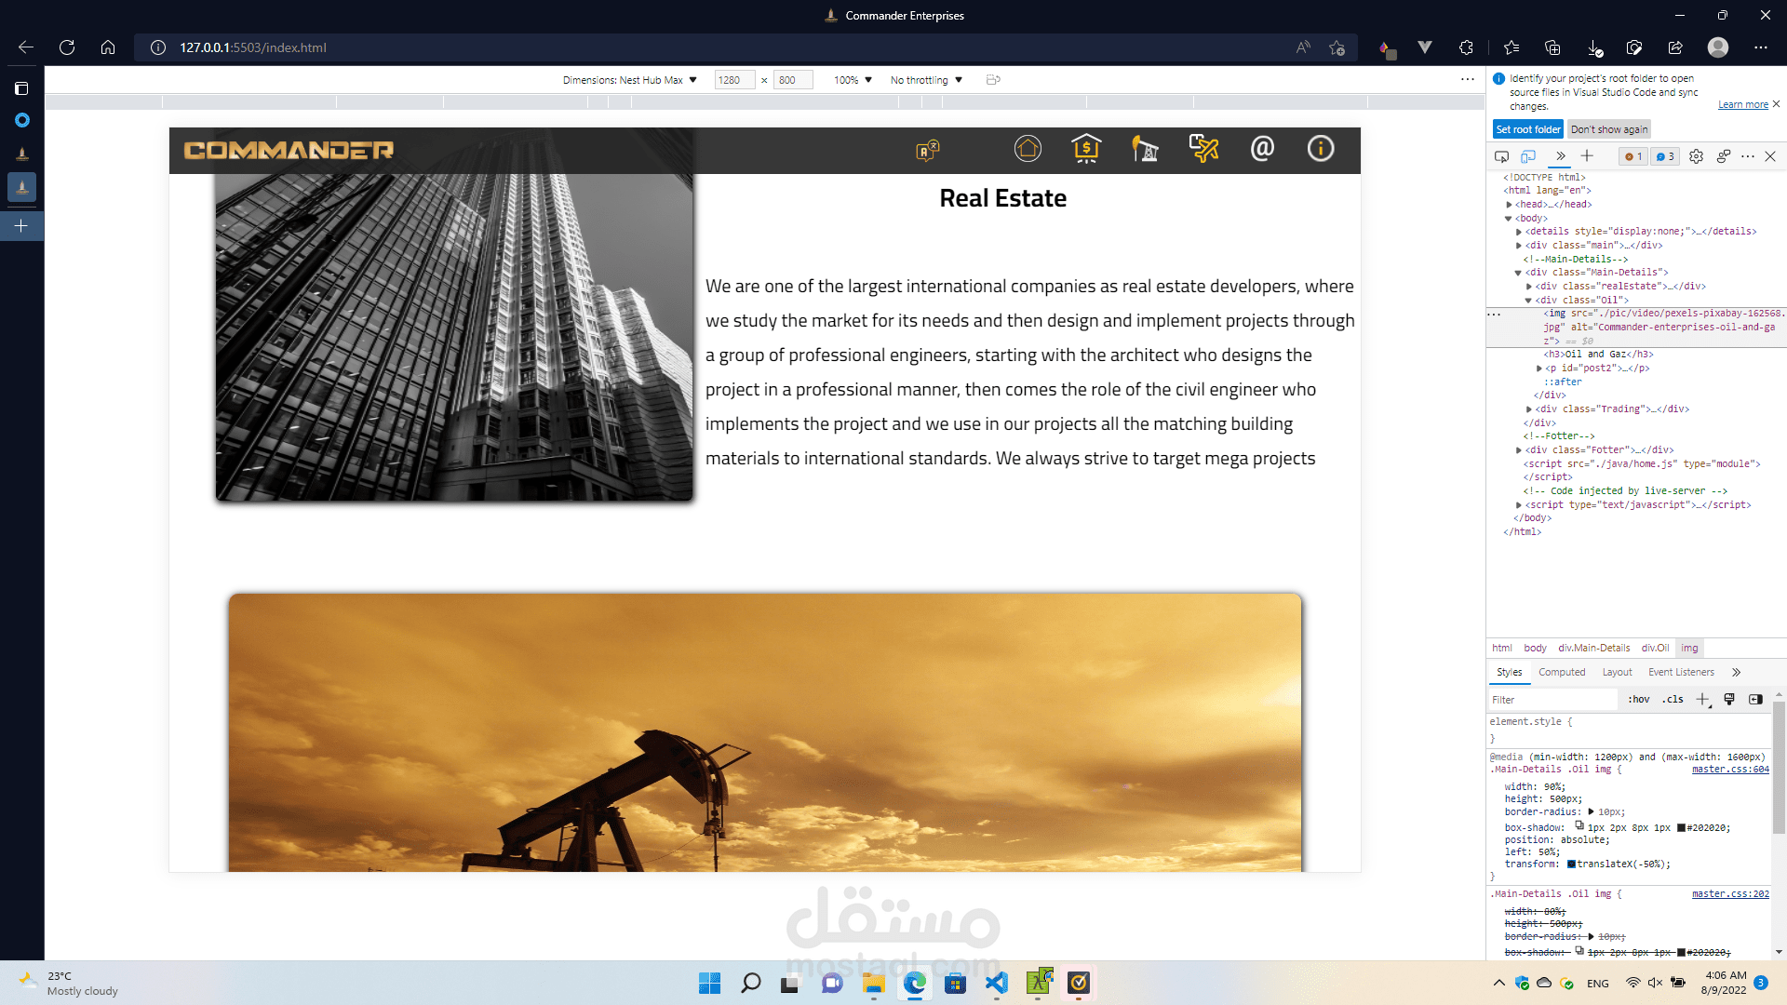Click the info circle nav icon
Viewport: 1787px width, 1005px height.
tap(1321, 149)
